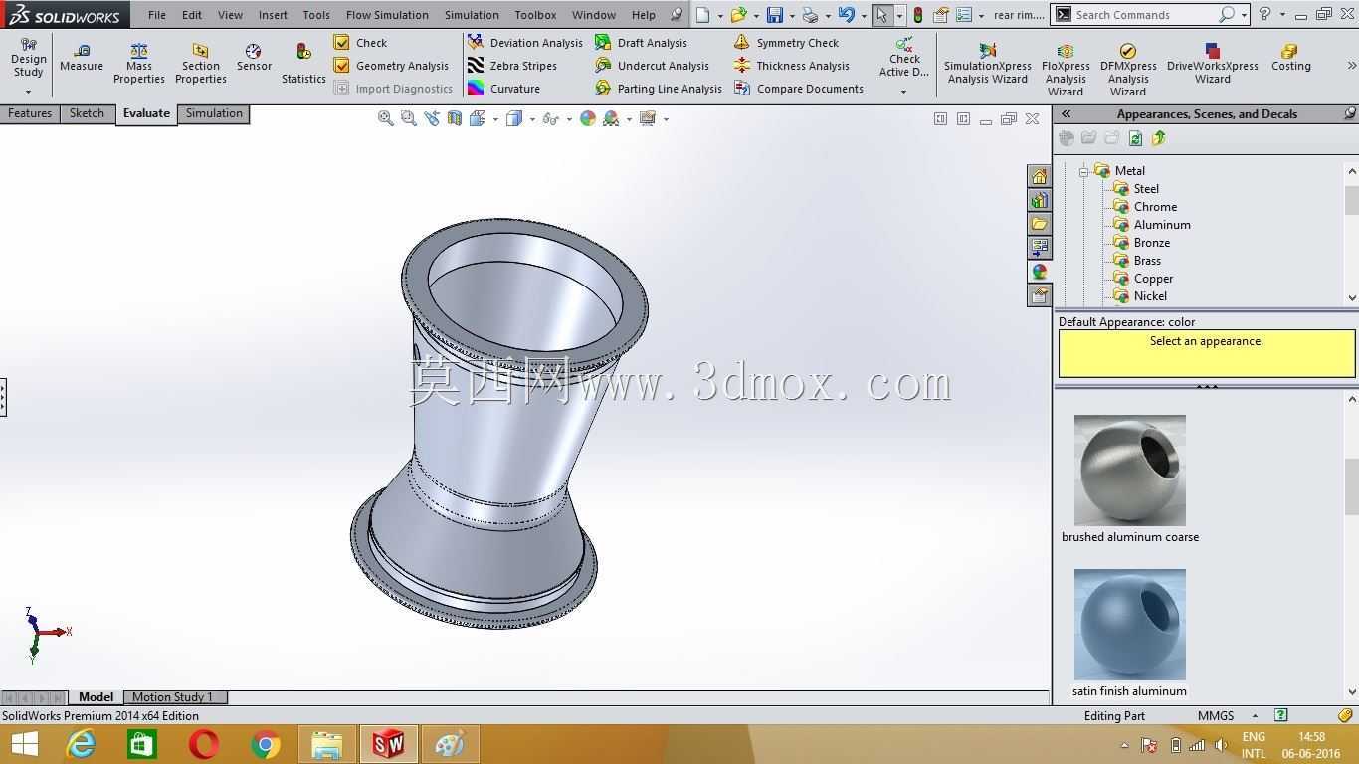Open Mass Properties
Screen dimensions: 1359x764
pyautogui.click(x=139, y=64)
